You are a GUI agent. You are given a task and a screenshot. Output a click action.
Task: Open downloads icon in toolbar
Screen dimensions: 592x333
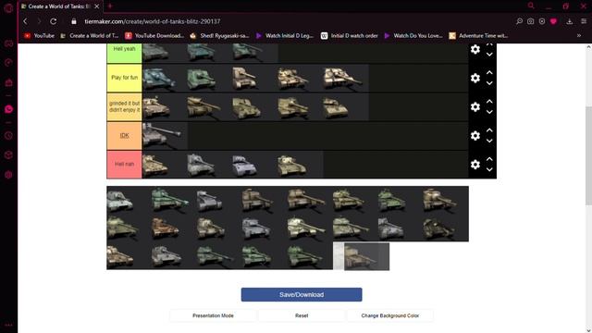pos(570,21)
